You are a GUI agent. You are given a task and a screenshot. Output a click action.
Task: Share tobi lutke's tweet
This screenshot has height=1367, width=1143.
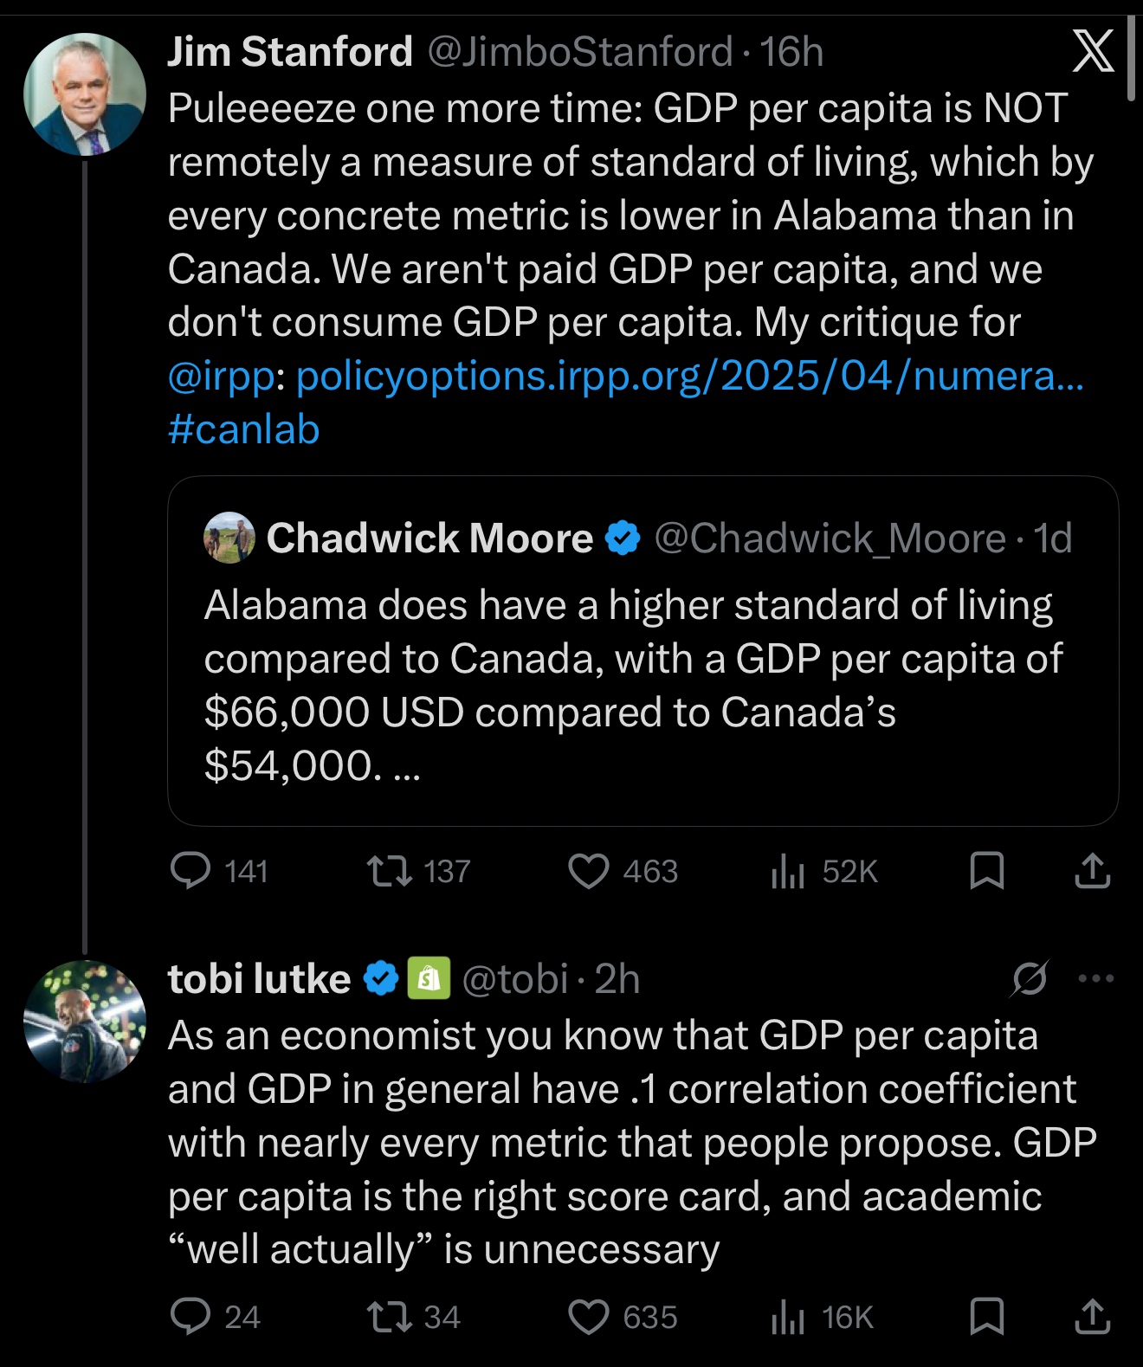(1092, 1317)
